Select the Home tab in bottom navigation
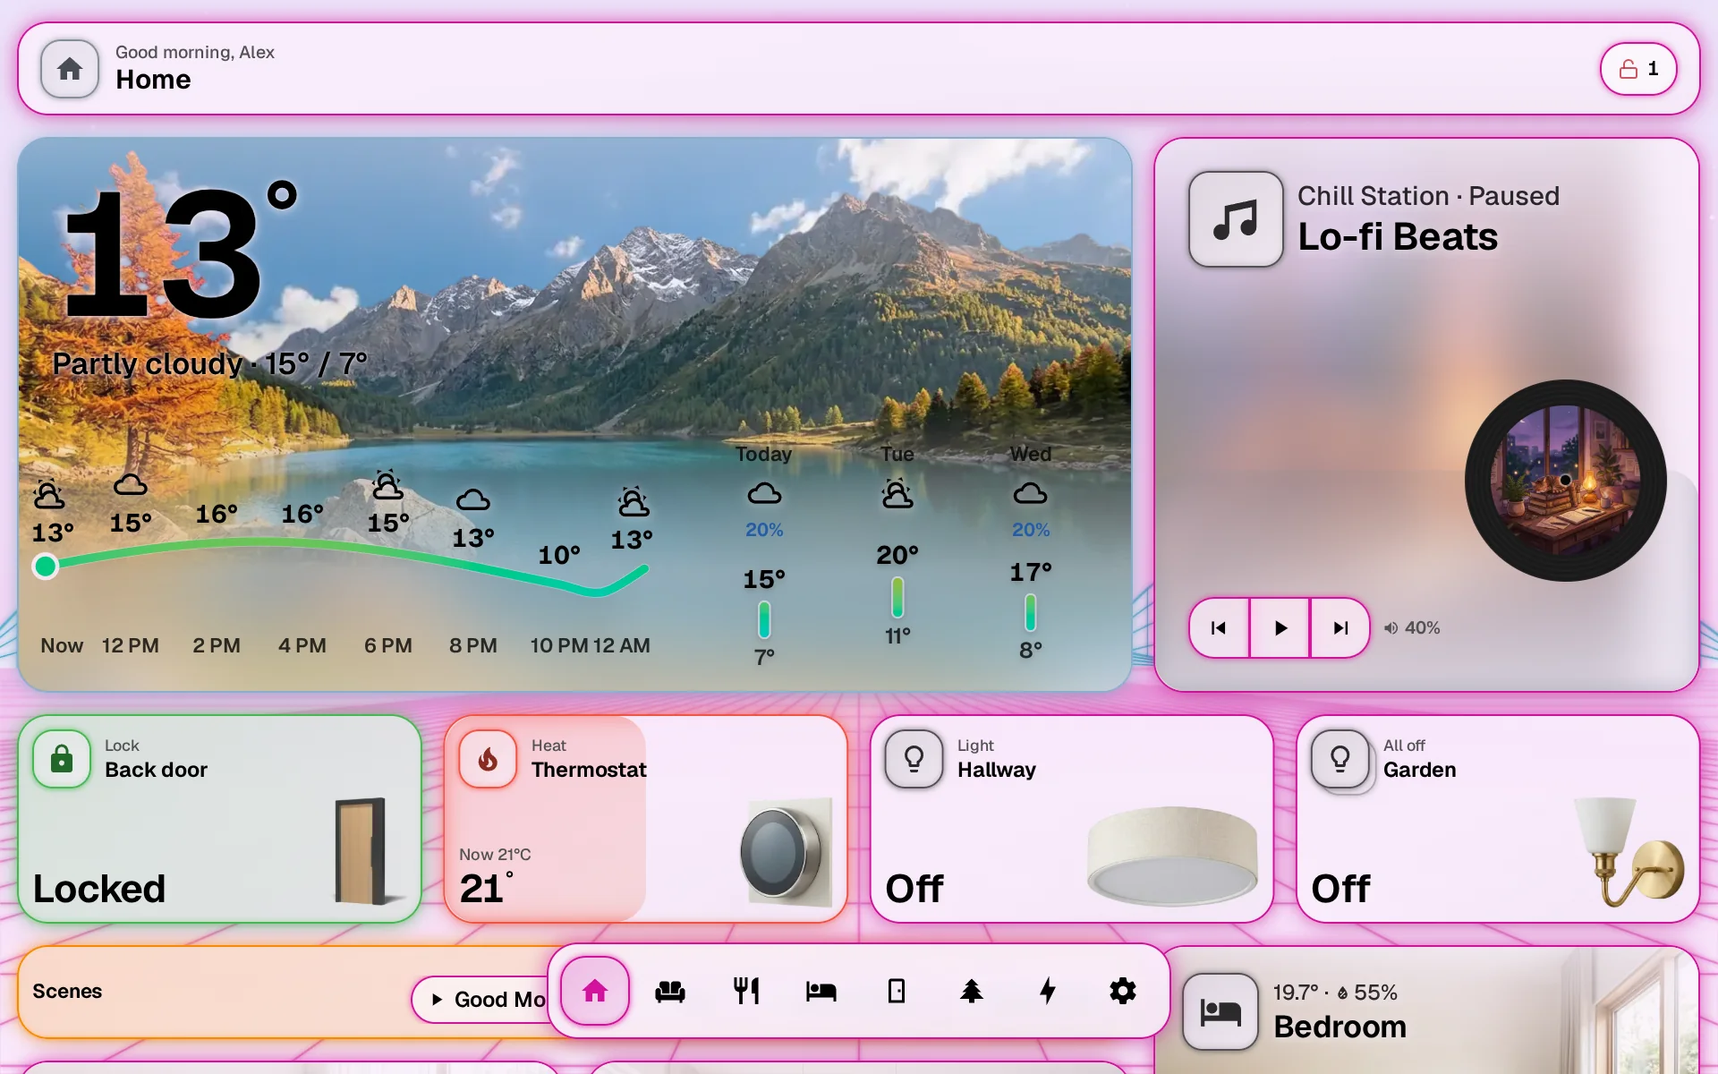This screenshot has width=1718, height=1074. click(x=595, y=991)
